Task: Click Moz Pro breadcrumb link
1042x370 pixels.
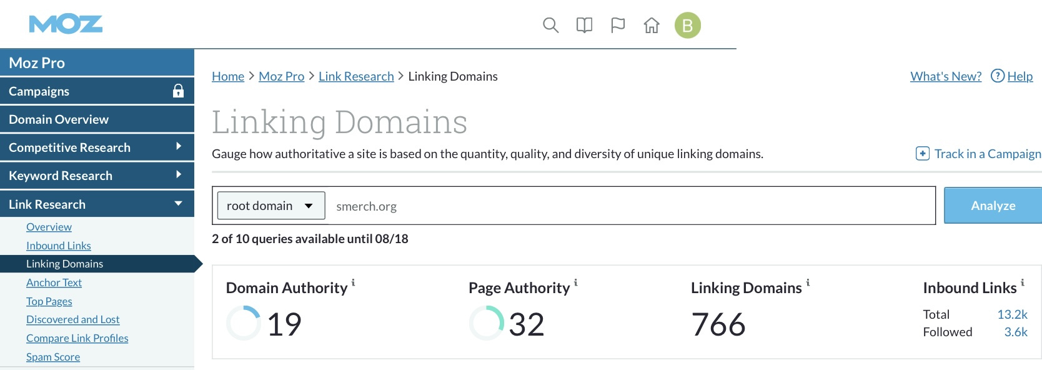Action: pyautogui.click(x=282, y=76)
